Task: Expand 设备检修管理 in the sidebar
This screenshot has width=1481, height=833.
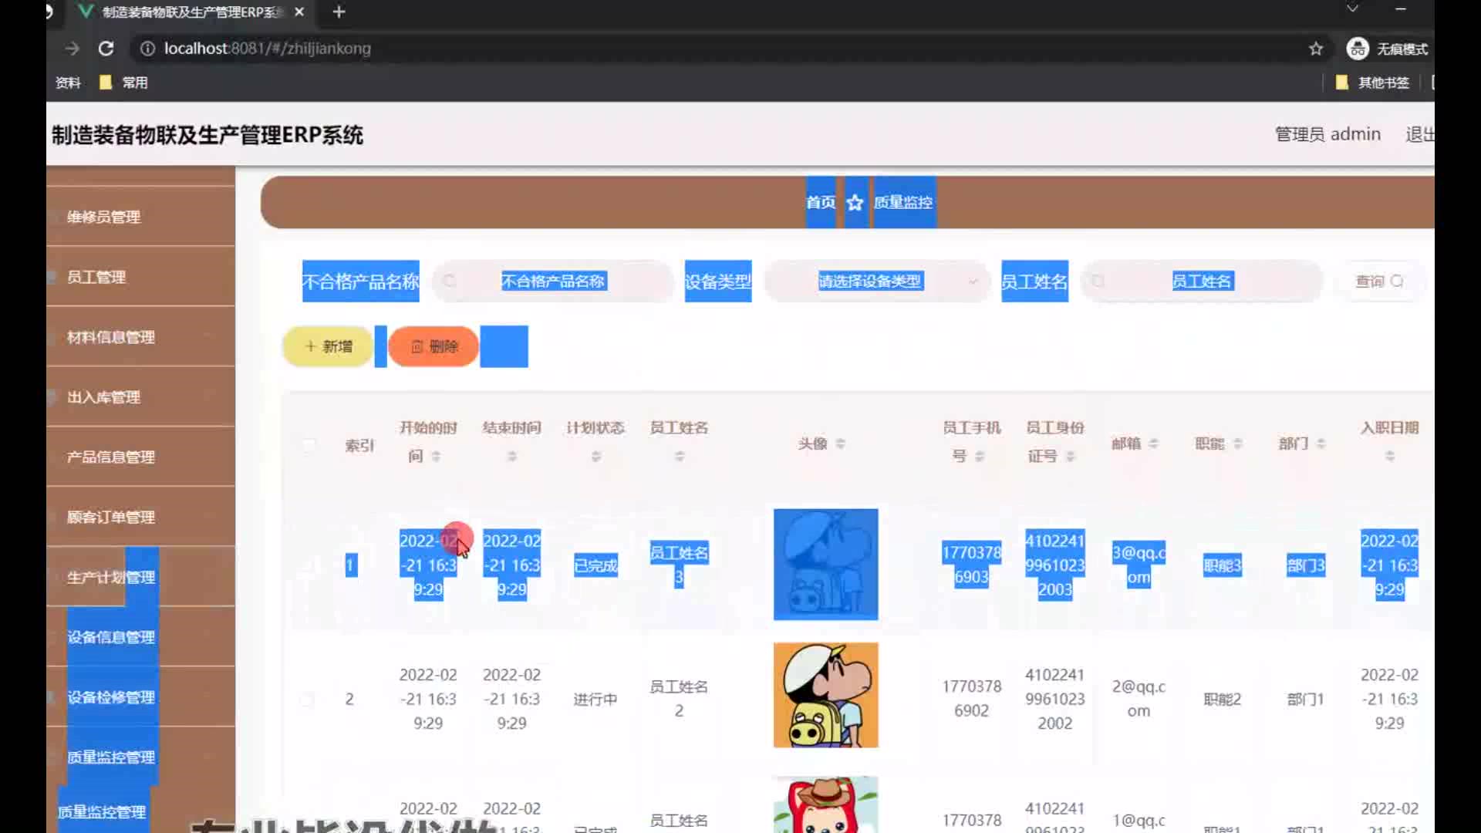Action: (x=140, y=697)
